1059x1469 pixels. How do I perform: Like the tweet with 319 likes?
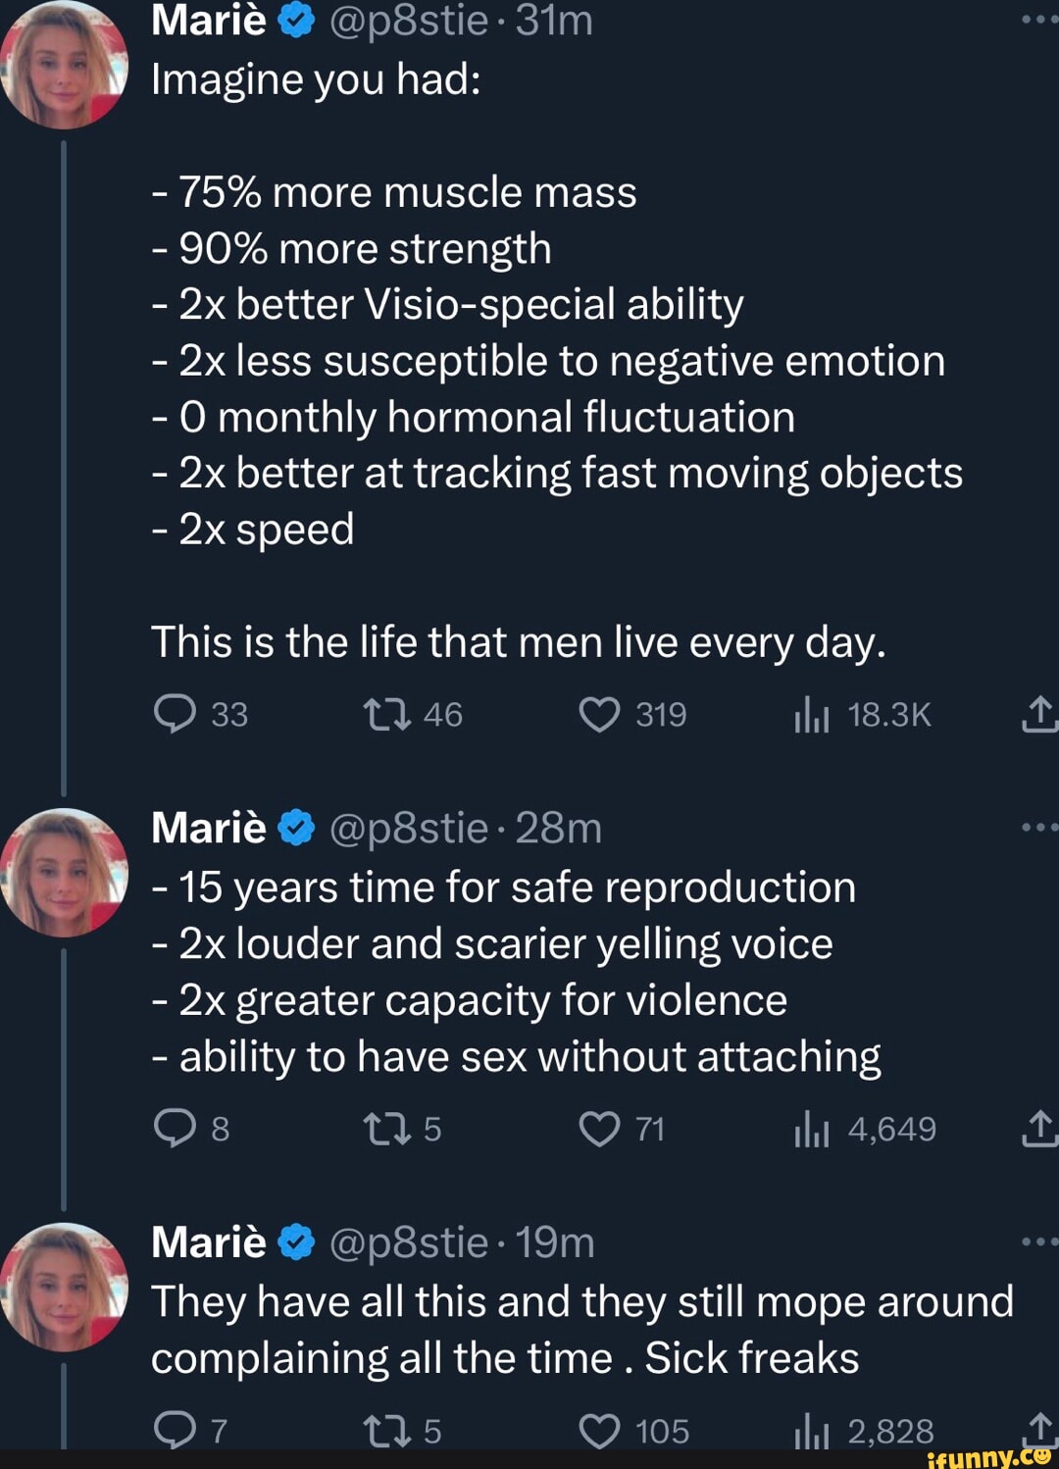point(599,715)
